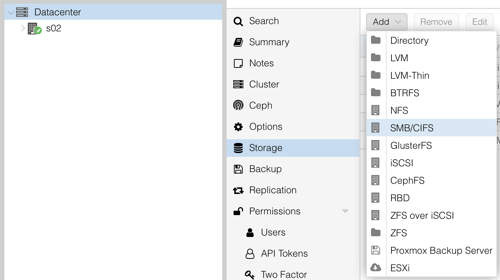Click the Ceph icon in sidebar
Viewport: 500px width, 280px height.
click(238, 105)
